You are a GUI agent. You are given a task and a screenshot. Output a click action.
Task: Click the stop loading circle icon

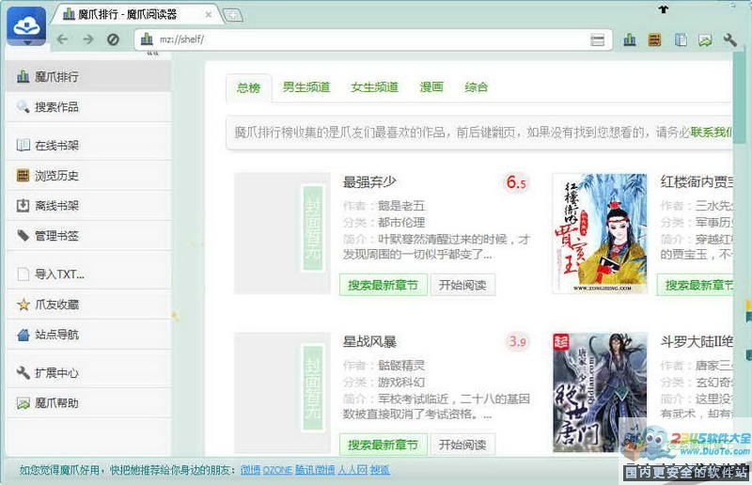tap(113, 39)
